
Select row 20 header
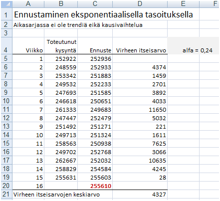coord(6,186)
